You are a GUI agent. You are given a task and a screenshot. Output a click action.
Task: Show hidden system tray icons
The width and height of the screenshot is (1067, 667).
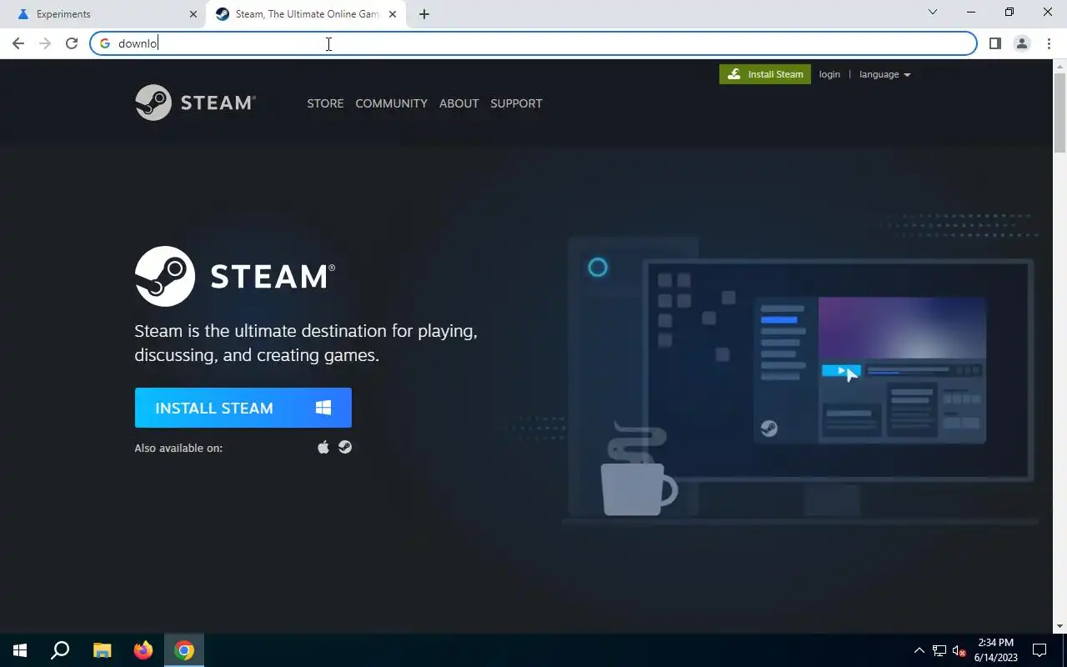click(919, 650)
